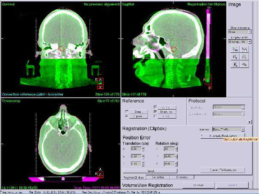Screen dimensions: 259x194
Task: Click 'Correction reference point - Isocenter' text
Action: pos(32,94)
